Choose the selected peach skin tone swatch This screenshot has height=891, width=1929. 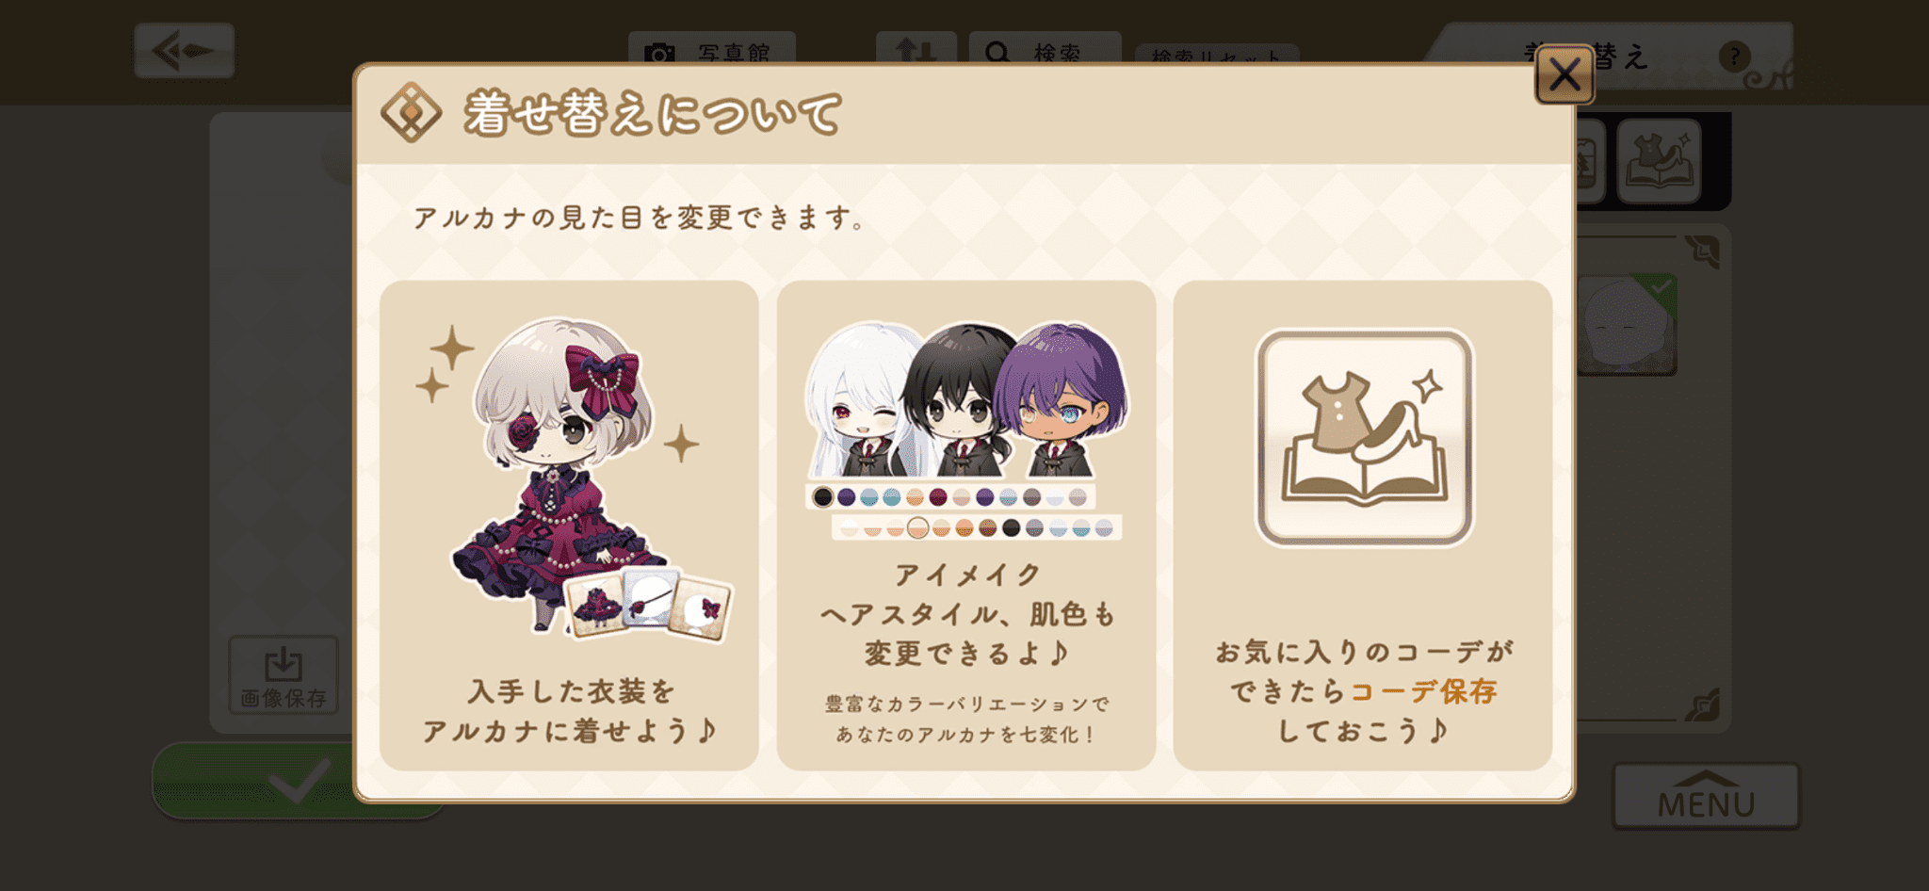click(917, 527)
